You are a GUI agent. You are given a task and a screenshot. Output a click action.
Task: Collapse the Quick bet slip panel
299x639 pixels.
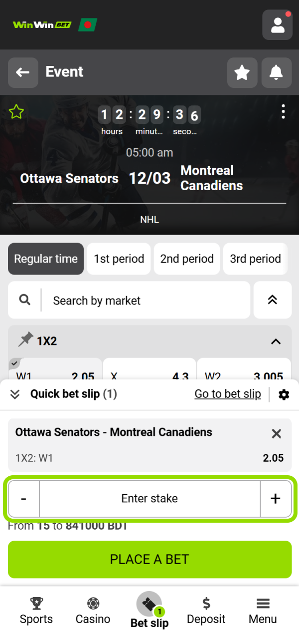(x=15, y=394)
